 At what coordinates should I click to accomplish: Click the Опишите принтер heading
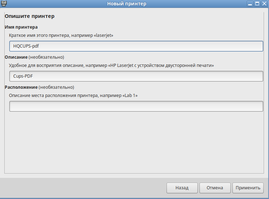[x=29, y=16]
